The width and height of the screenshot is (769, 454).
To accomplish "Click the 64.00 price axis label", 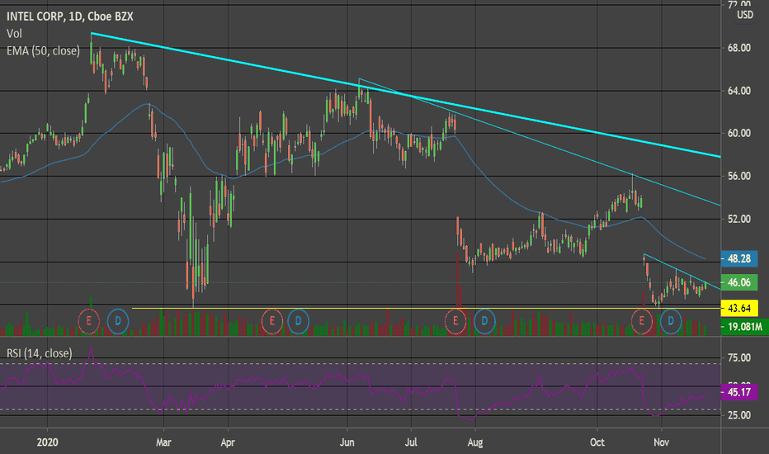I will click(x=739, y=90).
